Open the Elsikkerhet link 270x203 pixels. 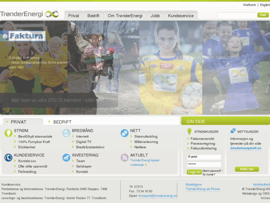click(x=27, y=147)
